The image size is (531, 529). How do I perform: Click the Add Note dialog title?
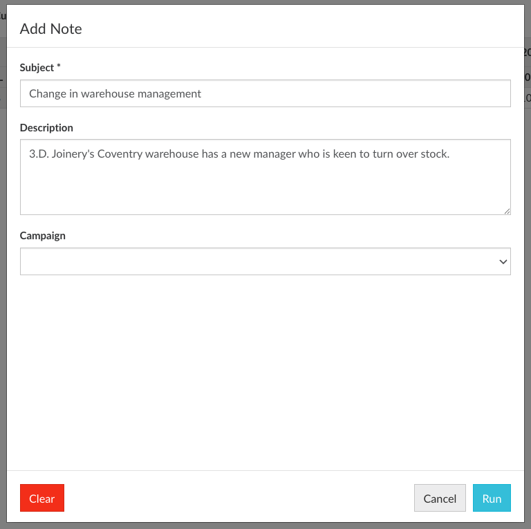[51, 29]
